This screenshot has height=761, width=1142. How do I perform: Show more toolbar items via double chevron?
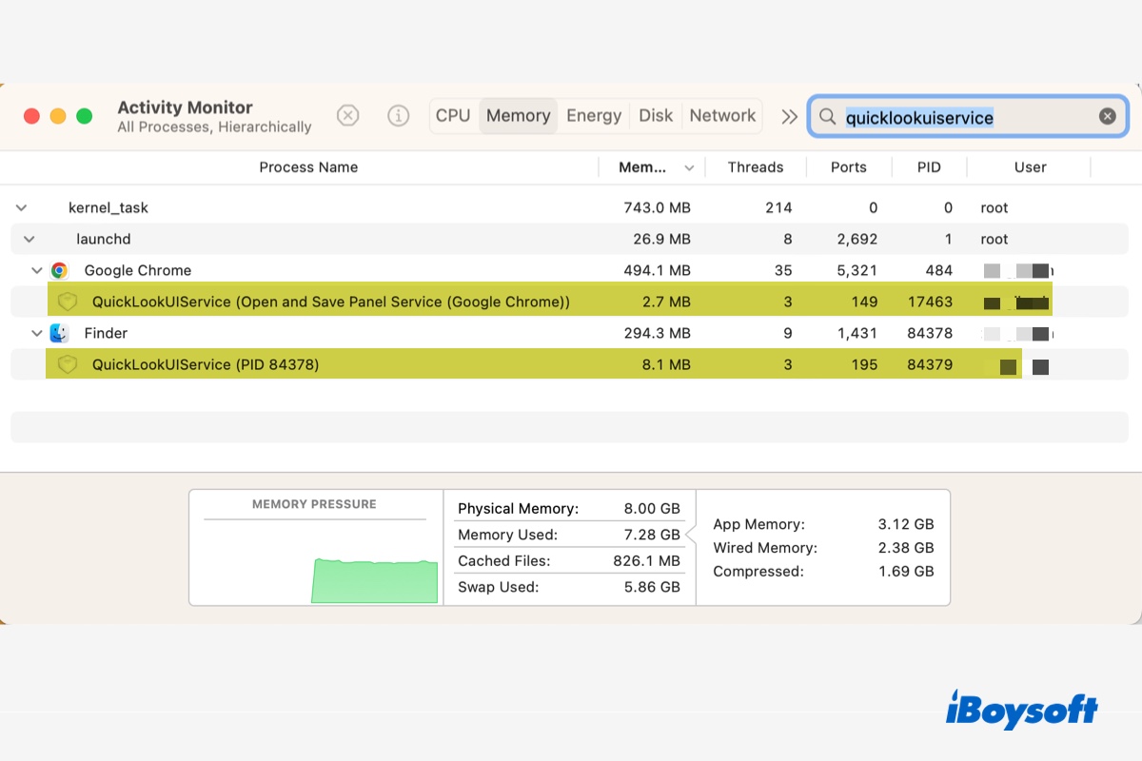(789, 116)
